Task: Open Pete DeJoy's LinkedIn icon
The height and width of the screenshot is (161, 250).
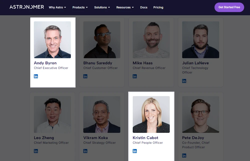Action: pyautogui.click(x=184, y=156)
